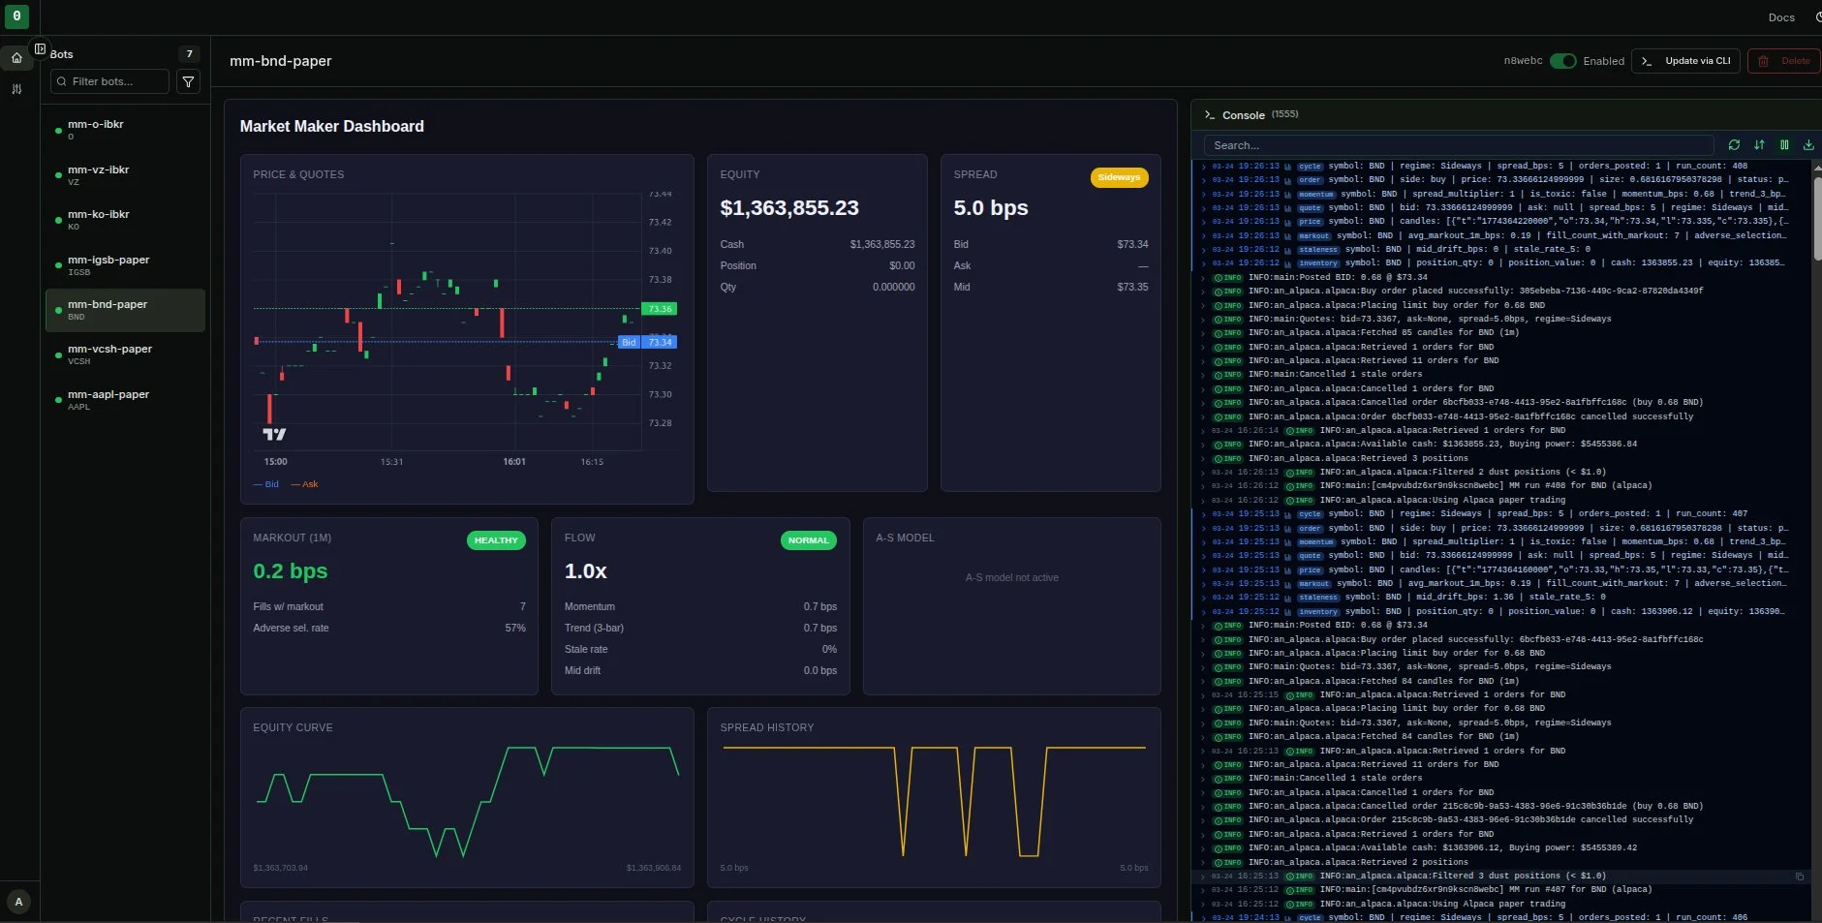The image size is (1822, 923).
Task: Click the Console terminal prompt icon
Action: click(1209, 115)
